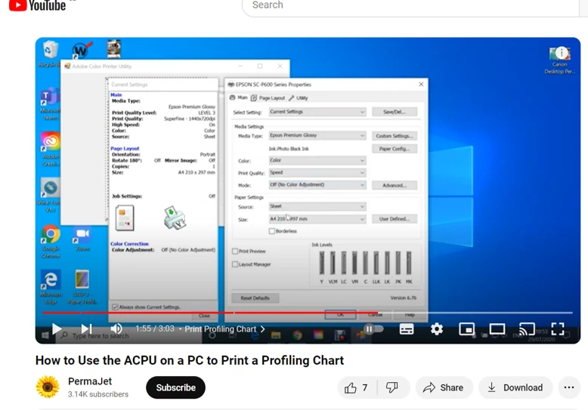The height and width of the screenshot is (410, 588).
Task: Dislike the video with thumbs down
Action: 392,387
